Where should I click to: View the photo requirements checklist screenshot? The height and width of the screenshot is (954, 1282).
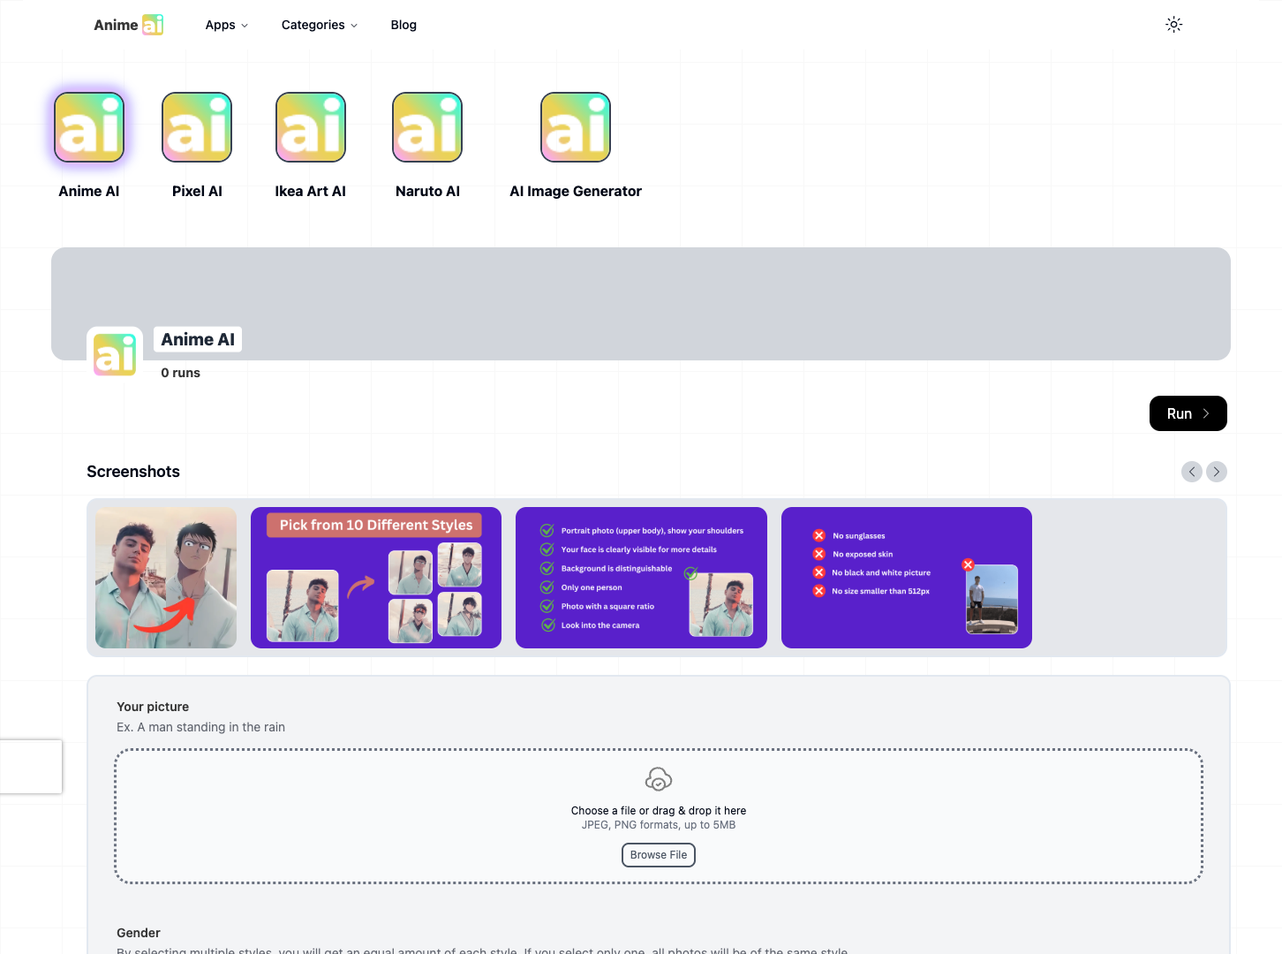point(641,578)
